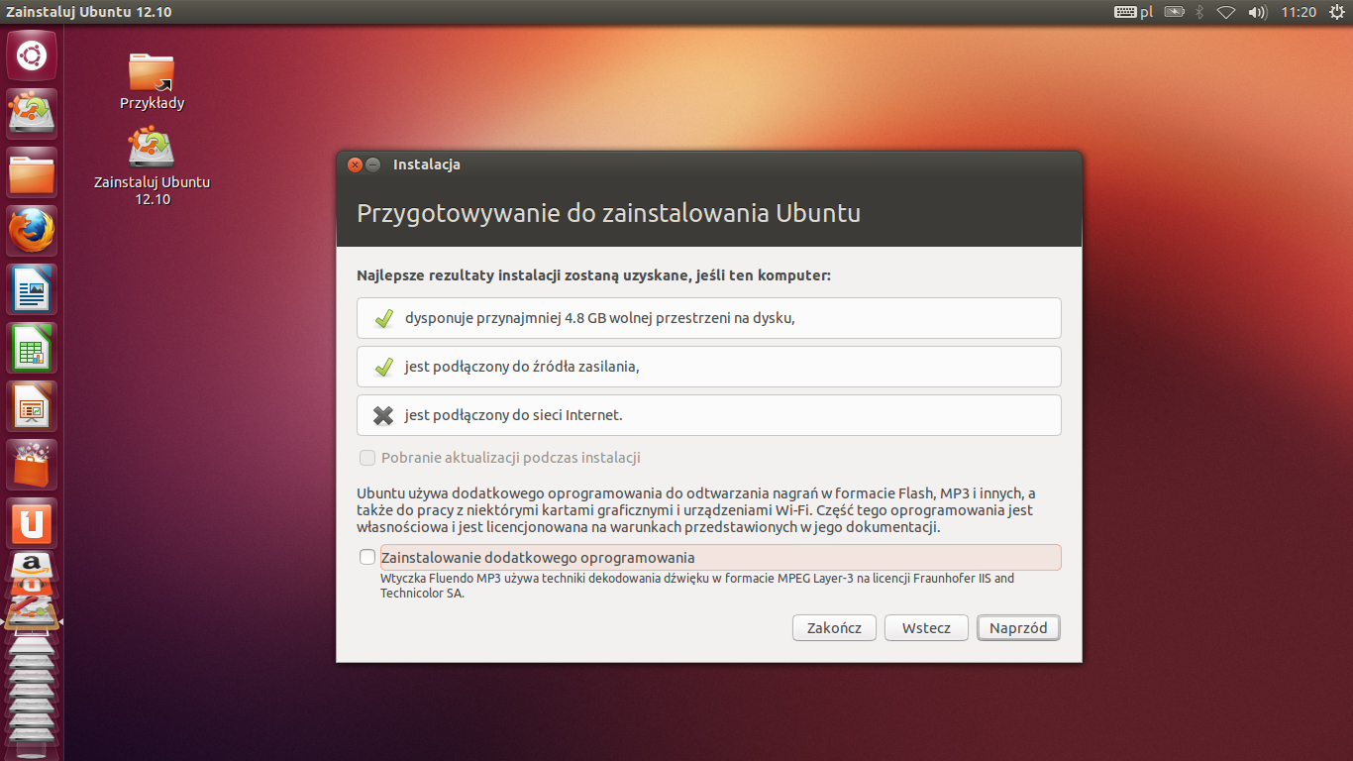This screenshot has width=1353, height=761.
Task: Open Bluetooth indicator menu
Action: [1198, 12]
